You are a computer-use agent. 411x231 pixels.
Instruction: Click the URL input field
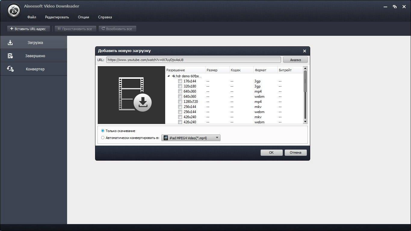tap(193, 60)
